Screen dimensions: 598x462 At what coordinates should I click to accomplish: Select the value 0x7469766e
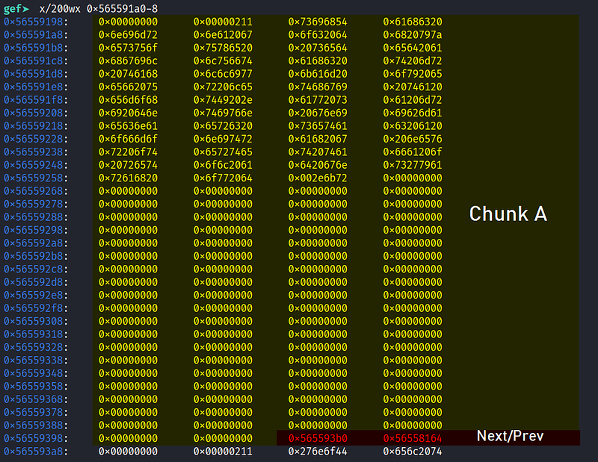click(223, 113)
